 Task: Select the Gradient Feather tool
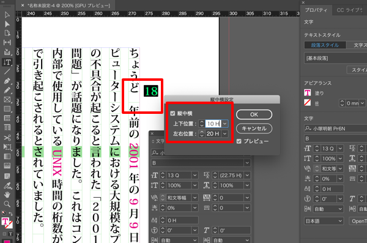pyautogui.click(x=7, y=166)
